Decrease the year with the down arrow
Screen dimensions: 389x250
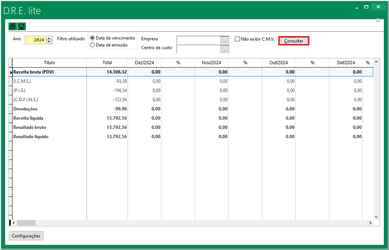[49, 41]
